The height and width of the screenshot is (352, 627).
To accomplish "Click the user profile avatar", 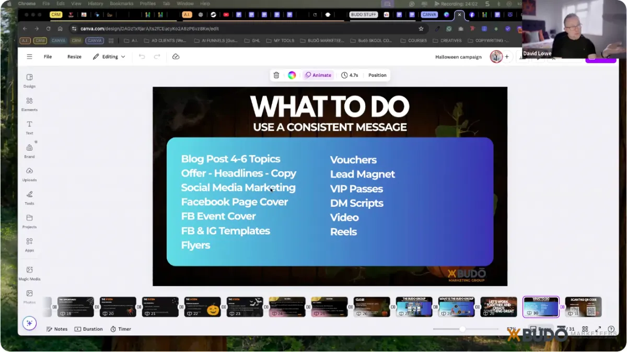I will [496, 56].
